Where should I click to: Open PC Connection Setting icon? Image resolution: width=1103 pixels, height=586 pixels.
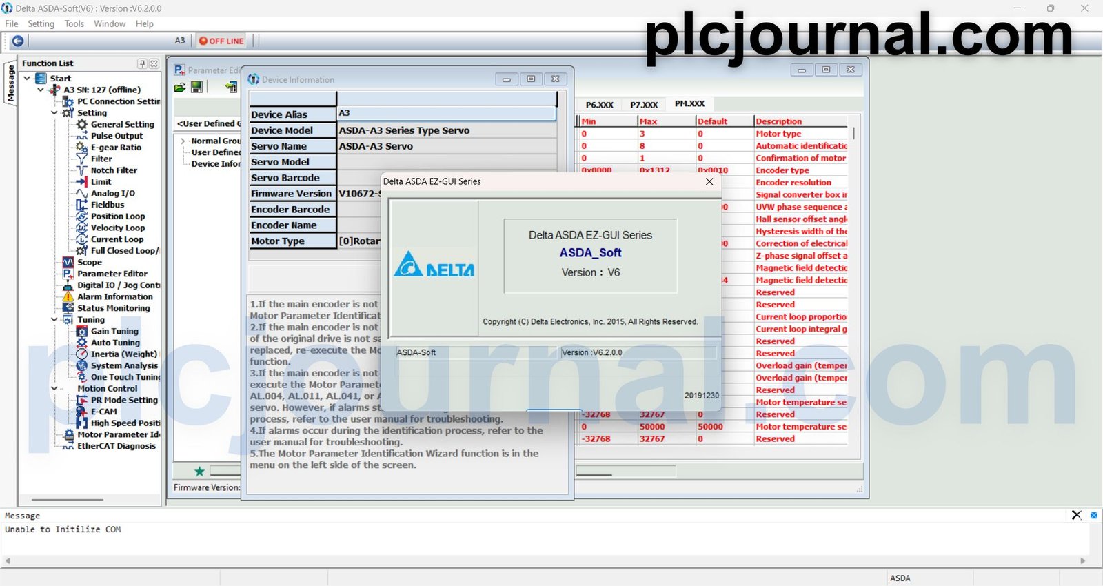pos(68,101)
